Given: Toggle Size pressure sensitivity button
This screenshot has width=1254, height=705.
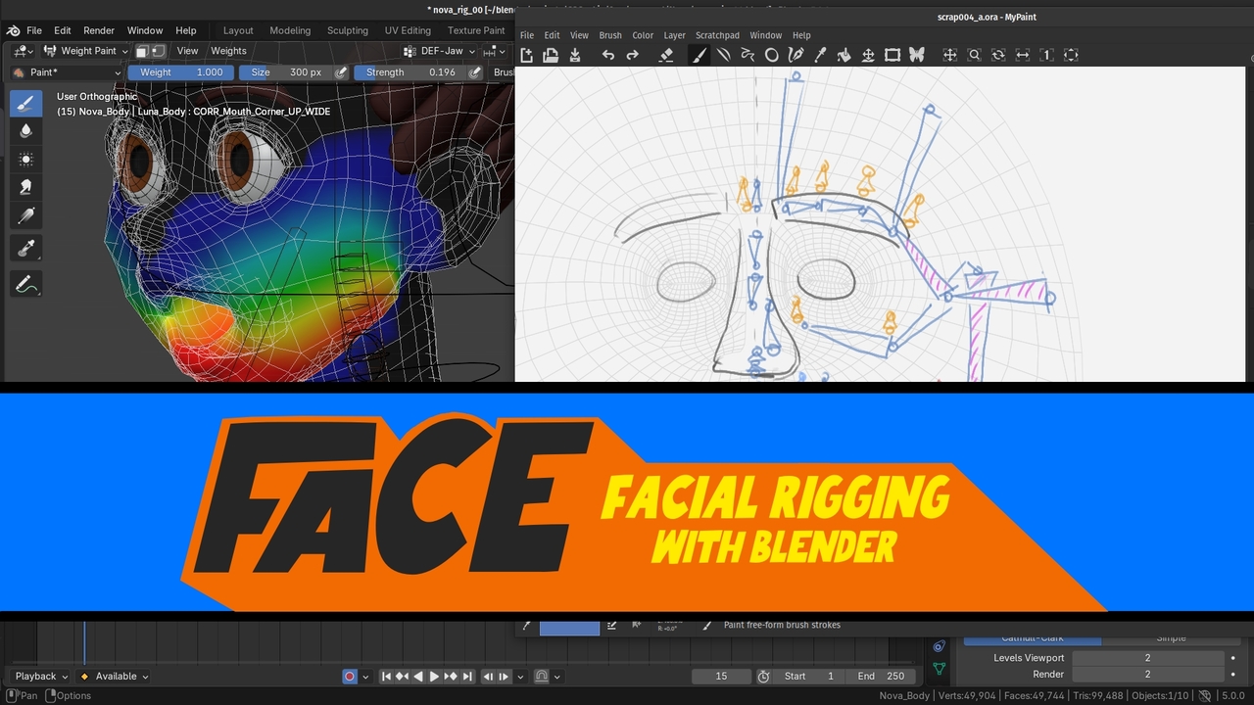Looking at the screenshot, I should pyautogui.click(x=341, y=72).
